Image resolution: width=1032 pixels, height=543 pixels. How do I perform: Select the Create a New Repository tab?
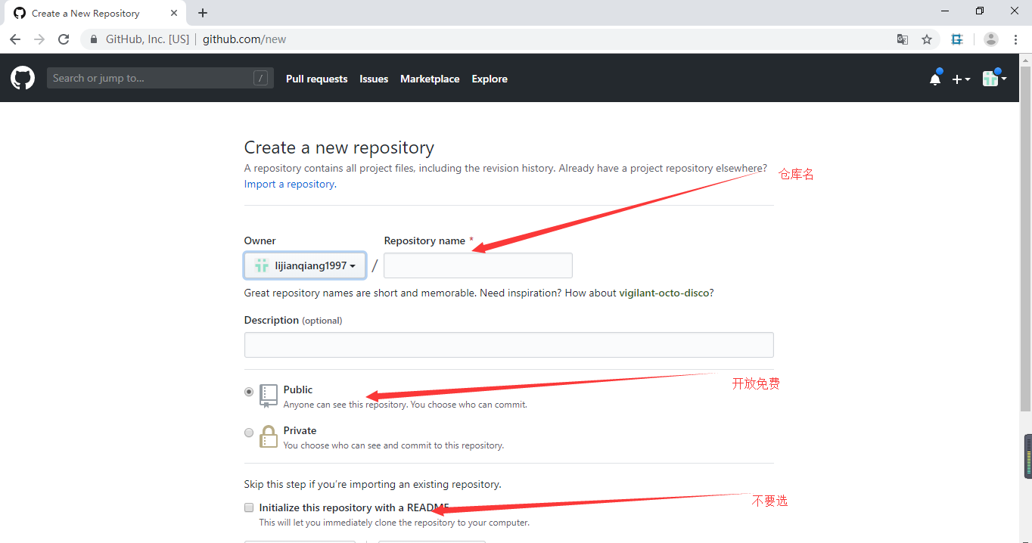coord(97,13)
